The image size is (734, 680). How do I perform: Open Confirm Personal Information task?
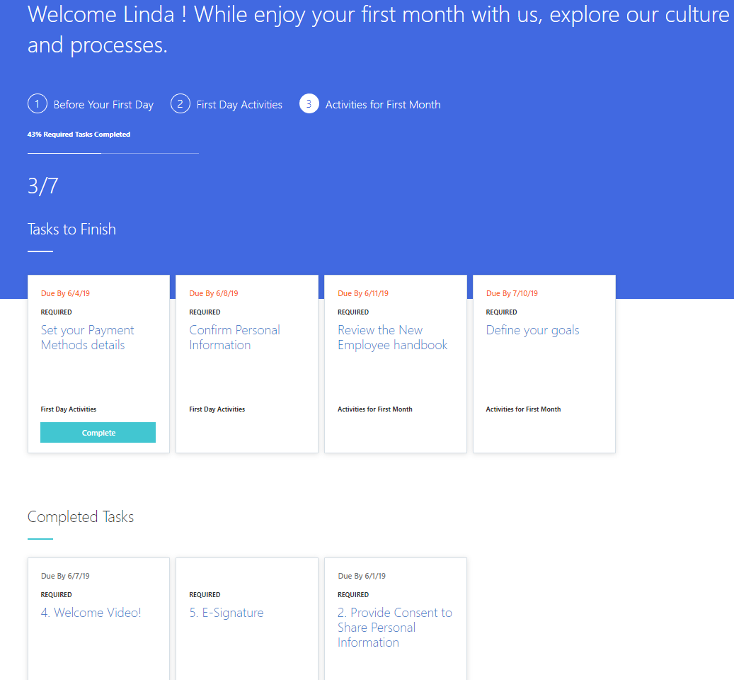tap(234, 338)
